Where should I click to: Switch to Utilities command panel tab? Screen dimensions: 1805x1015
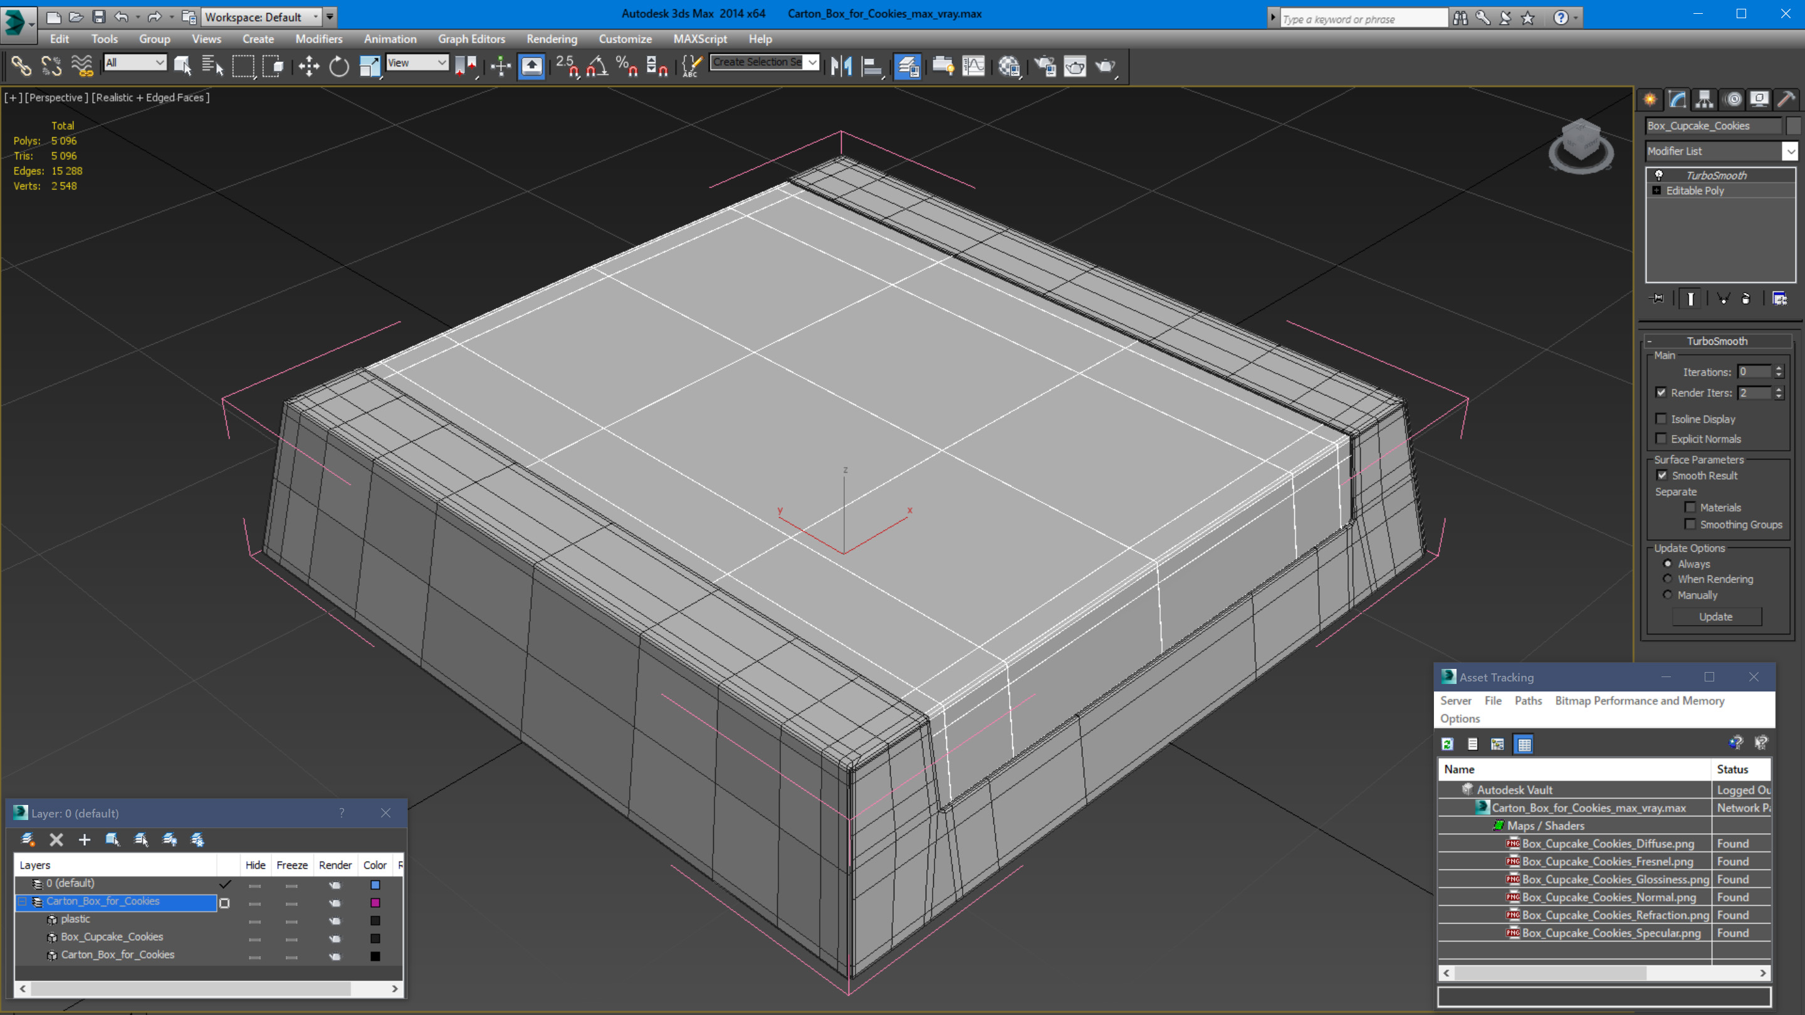[1786, 100]
